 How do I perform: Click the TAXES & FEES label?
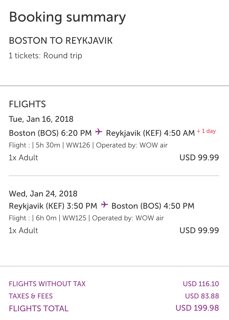[x=31, y=296]
